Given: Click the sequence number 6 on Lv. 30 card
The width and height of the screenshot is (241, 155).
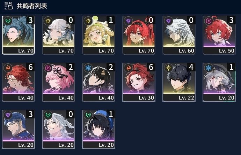Looking at the screenshot, I should [151, 67].
